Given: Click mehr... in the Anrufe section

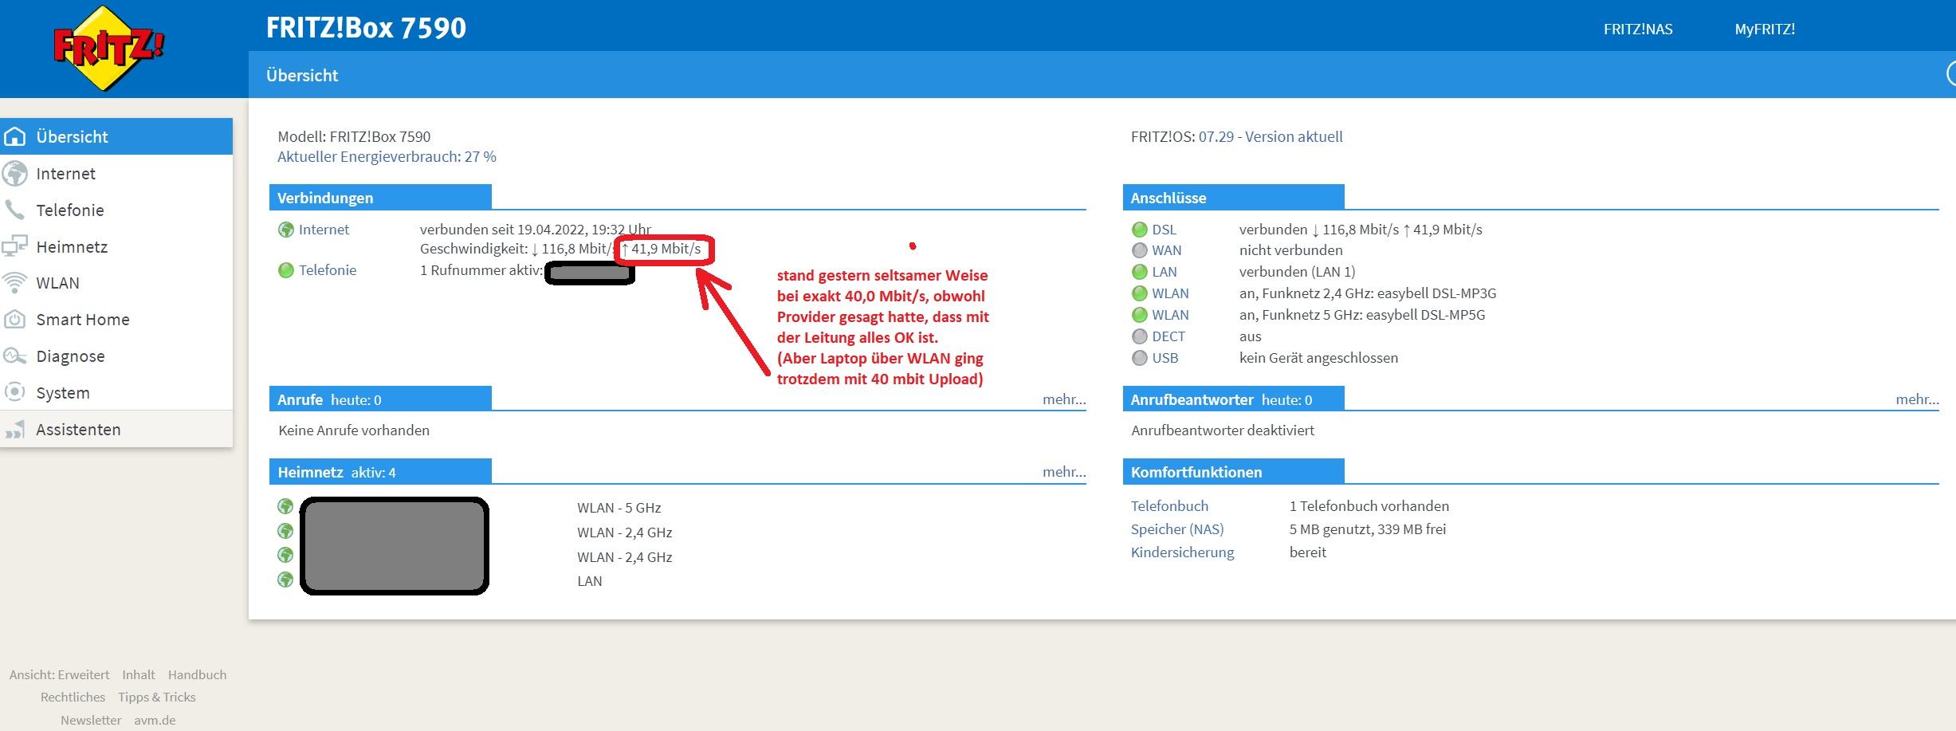Looking at the screenshot, I should (1064, 399).
